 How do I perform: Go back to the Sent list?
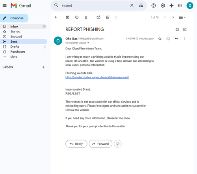coord(56,17)
